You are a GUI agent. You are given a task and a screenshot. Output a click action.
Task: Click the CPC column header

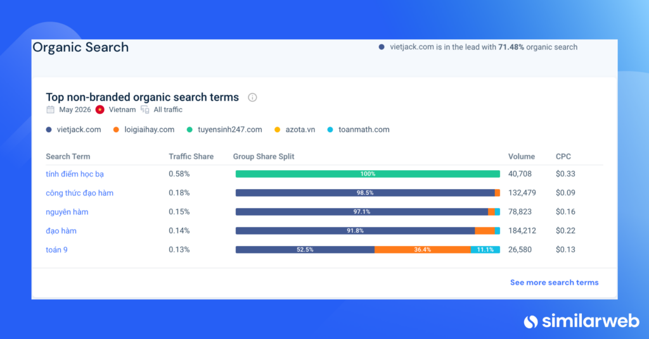[563, 157]
